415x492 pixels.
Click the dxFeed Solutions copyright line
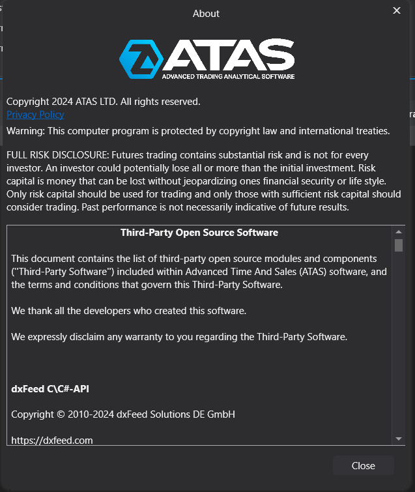123,414
